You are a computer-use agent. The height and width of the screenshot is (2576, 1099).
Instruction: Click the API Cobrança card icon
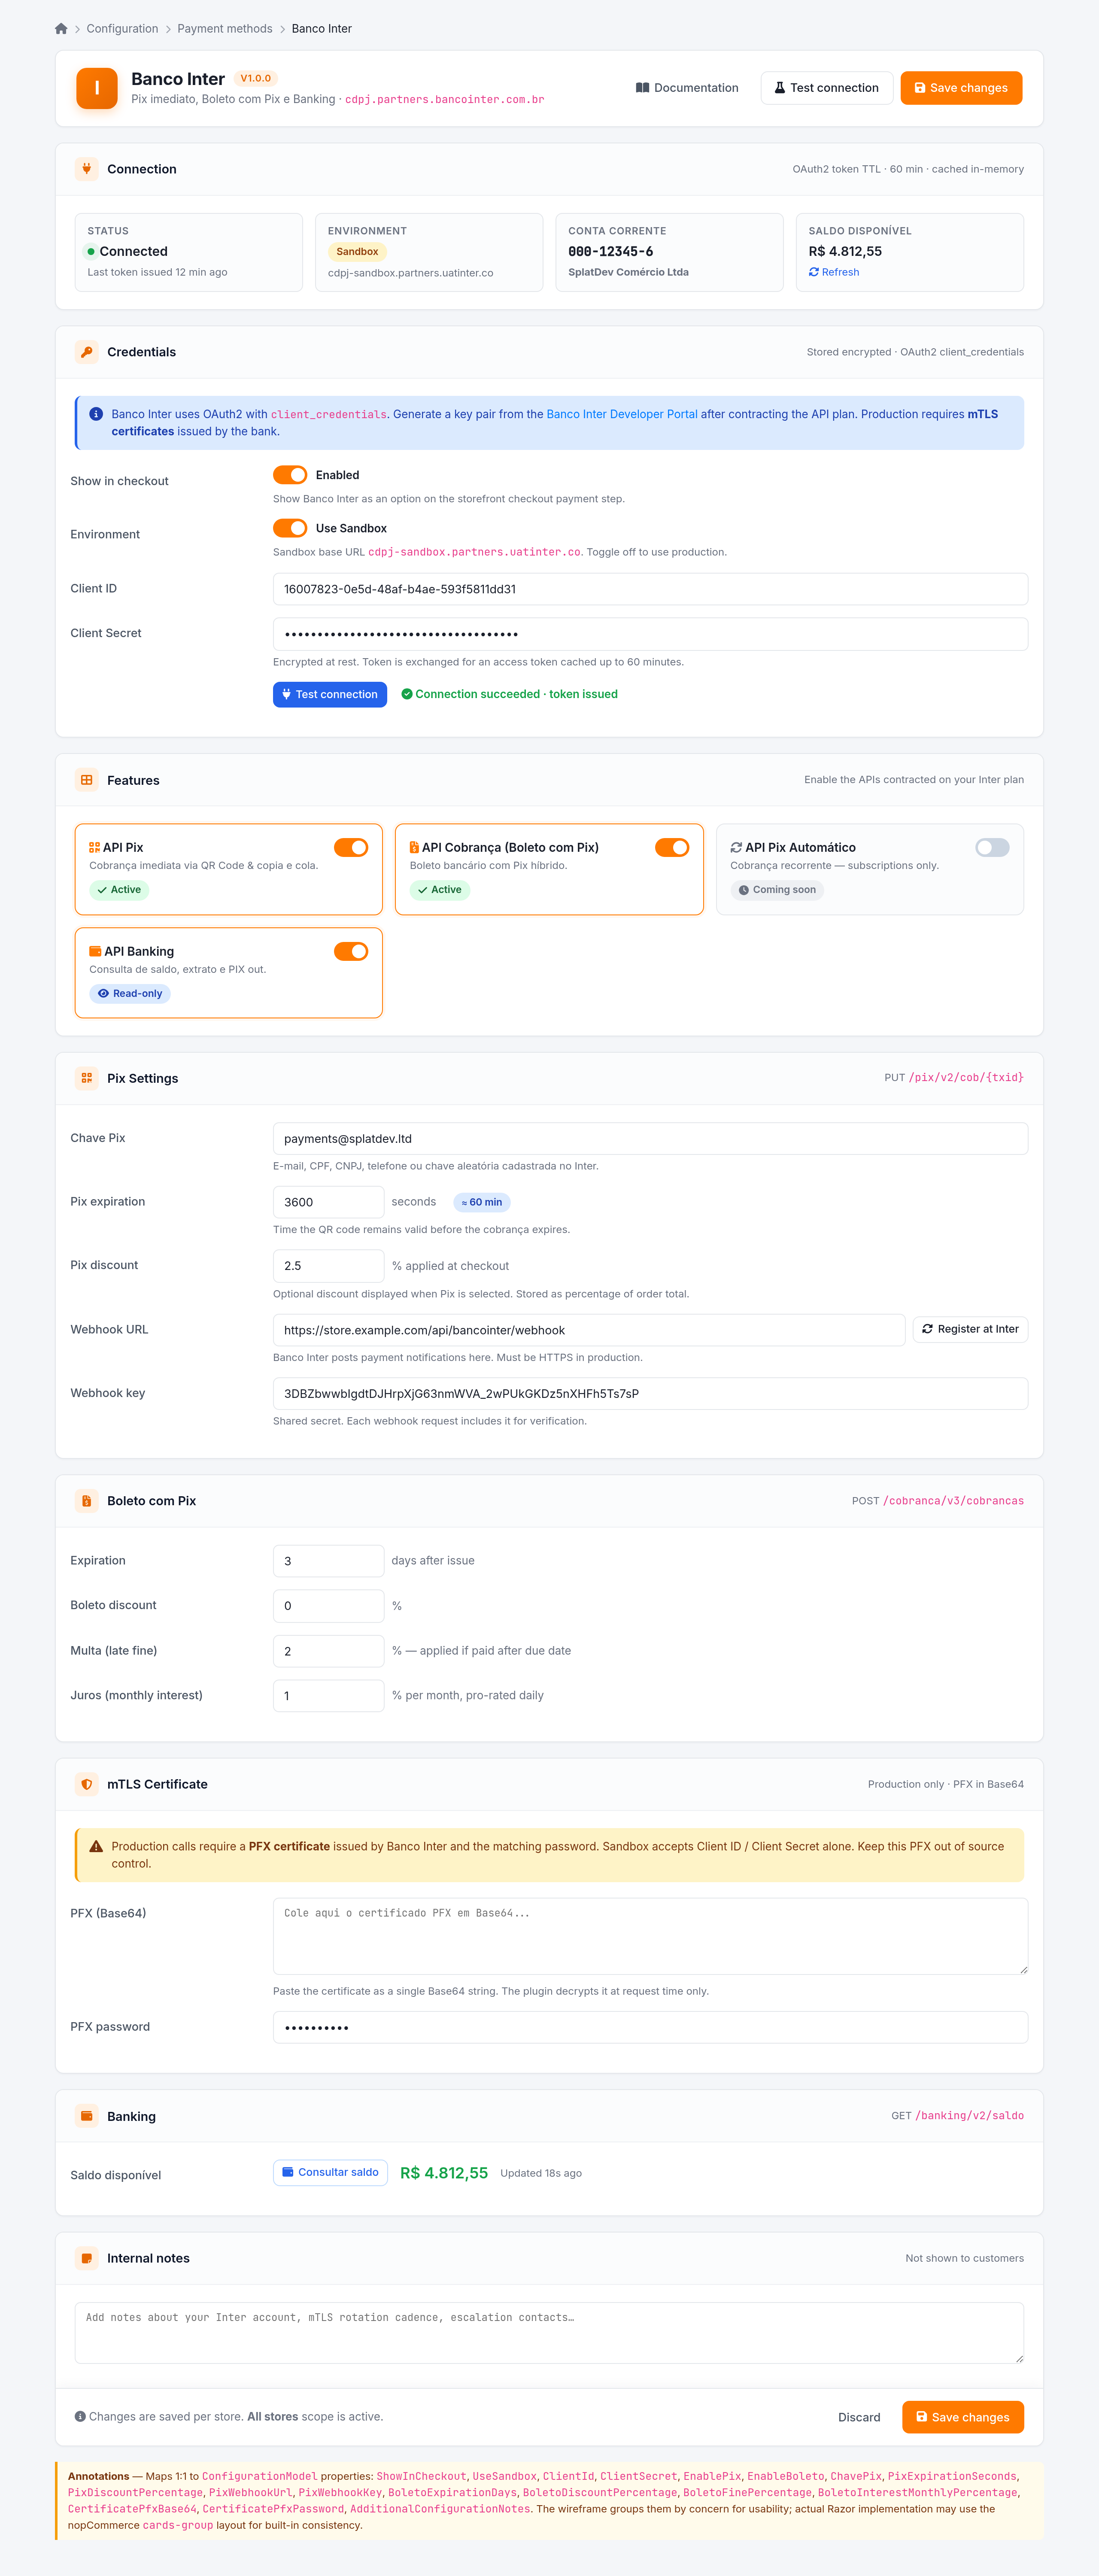pyautogui.click(x=414, y=848)
